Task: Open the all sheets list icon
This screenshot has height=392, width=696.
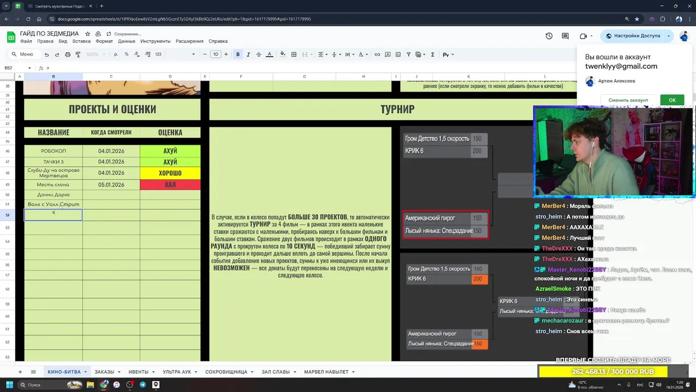Action: pos(33,372)
